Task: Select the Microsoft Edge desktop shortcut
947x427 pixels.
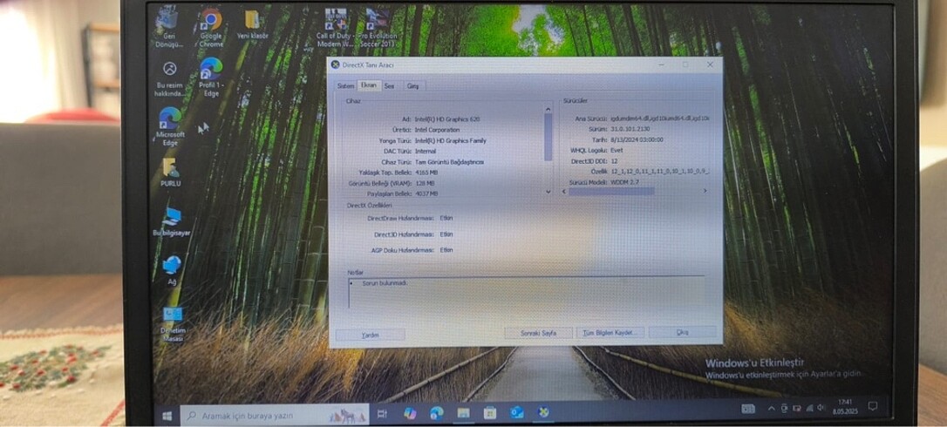Action: (170, 126)
